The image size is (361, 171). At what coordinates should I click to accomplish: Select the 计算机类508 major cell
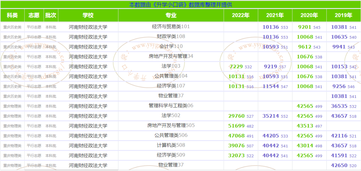[x=171, y=145]
